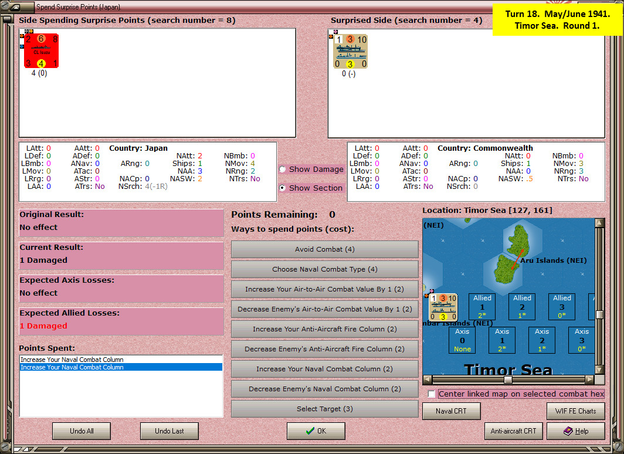Click the Axis 2 sea box on the map

pos(542,340)
